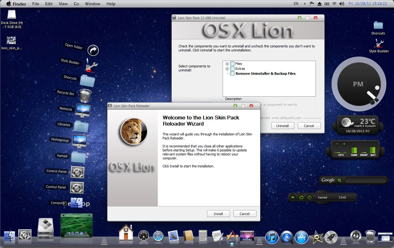Screen dimensions: 394x248
Task: Open the Computer stack item
Action: pos(77,202)
